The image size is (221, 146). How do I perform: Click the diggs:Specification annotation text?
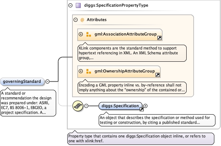pos(157,120)
